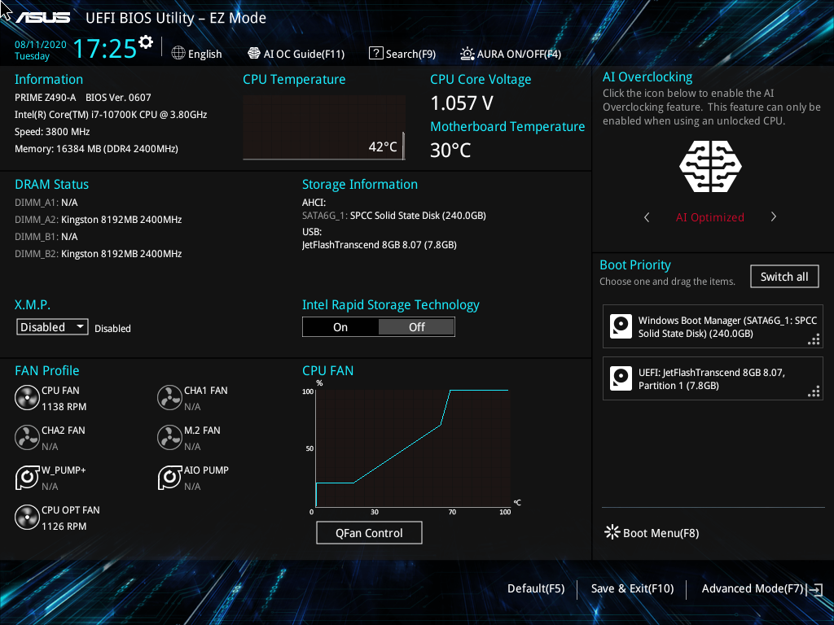Go to previous AI Overclocking profile arrow
Screen dimensions: 834x625
click(x=647, y=216)
